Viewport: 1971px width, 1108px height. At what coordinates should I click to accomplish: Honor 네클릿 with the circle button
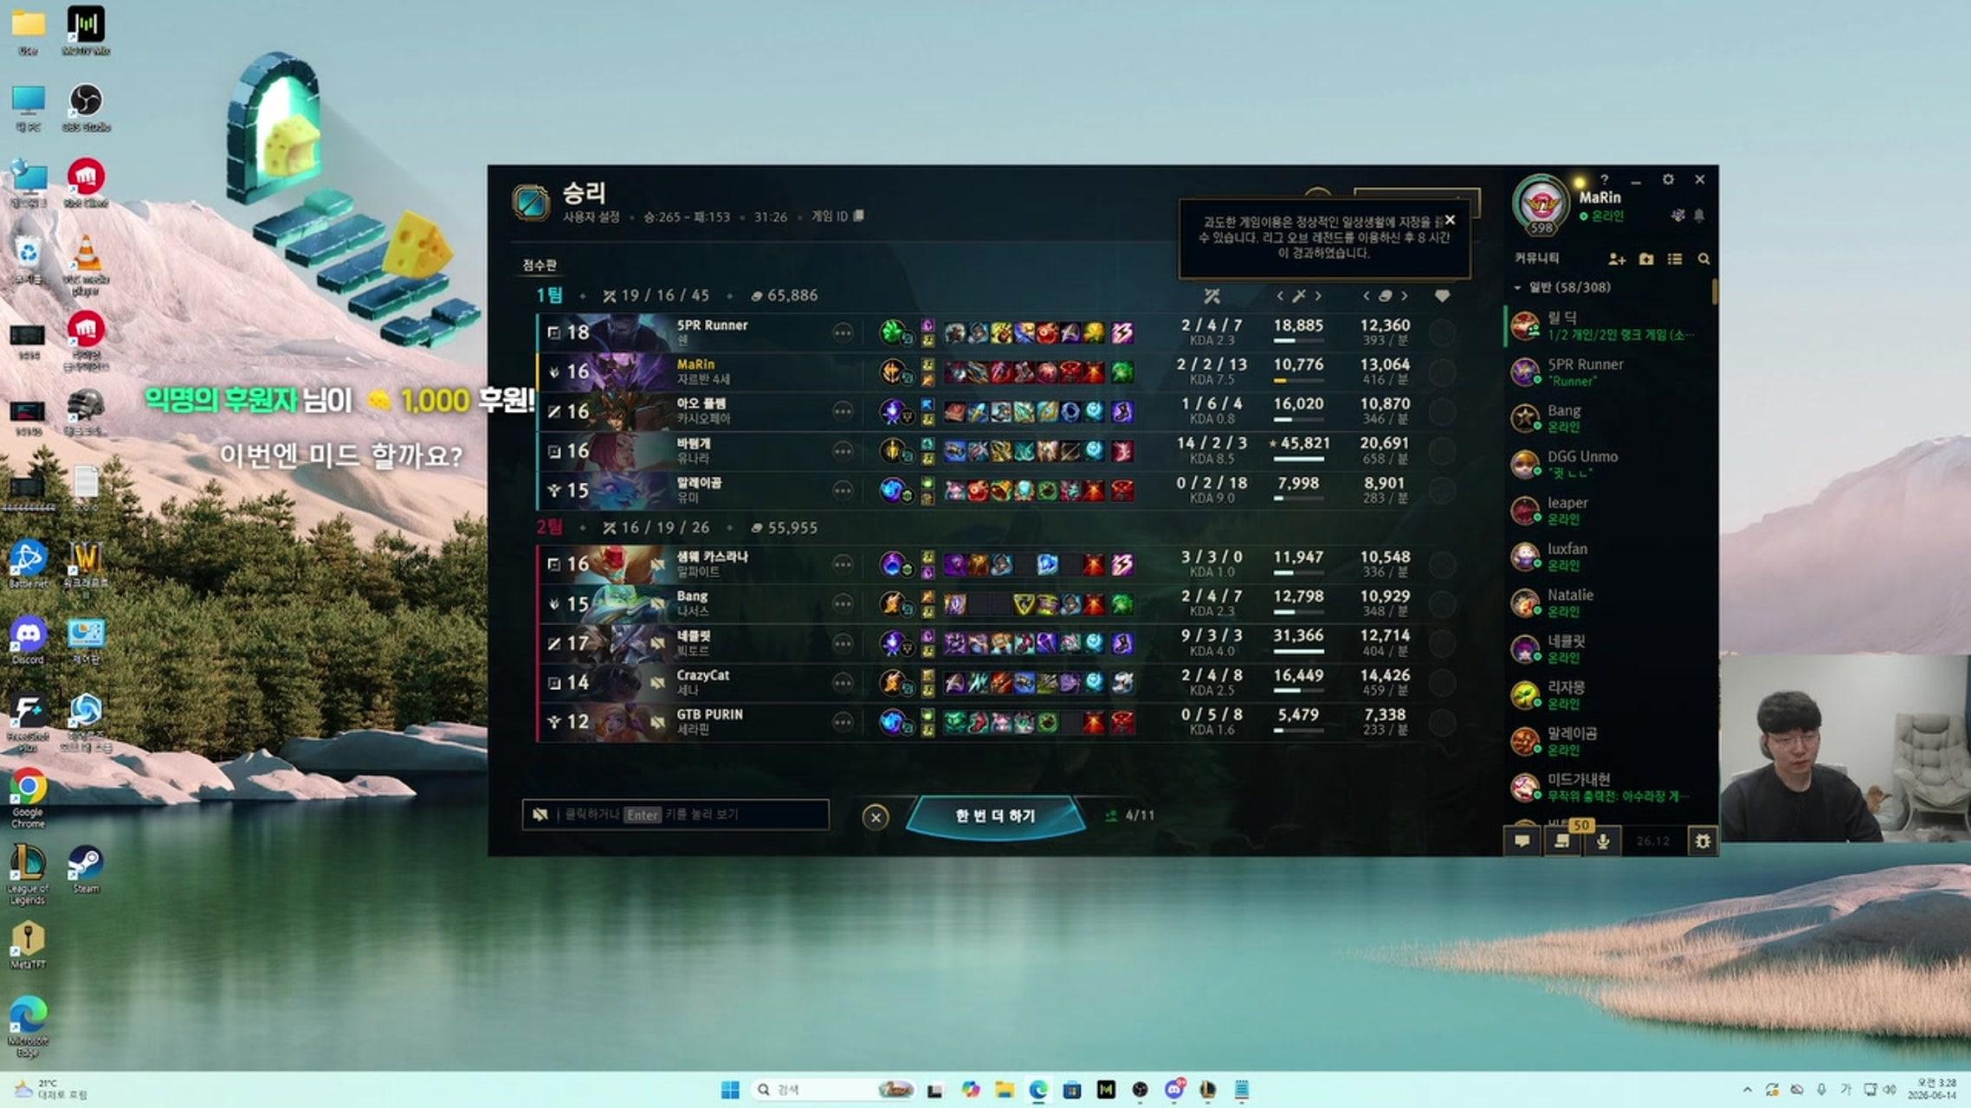pyautogui.click(x=1442, y=644)
